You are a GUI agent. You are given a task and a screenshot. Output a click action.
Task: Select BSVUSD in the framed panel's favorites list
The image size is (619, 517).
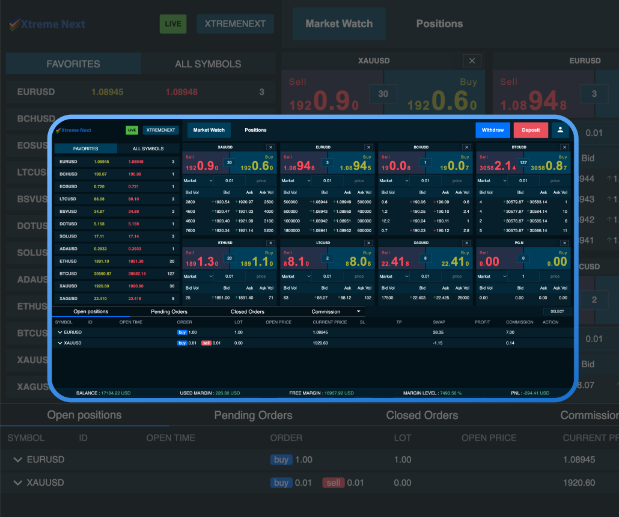(117, 211)
